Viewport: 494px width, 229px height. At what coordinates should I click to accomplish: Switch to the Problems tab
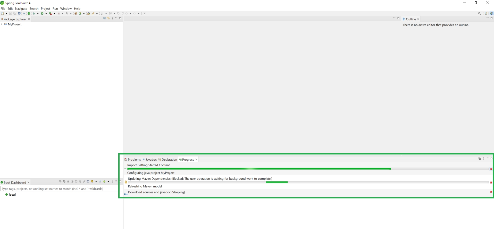(132, 160)
